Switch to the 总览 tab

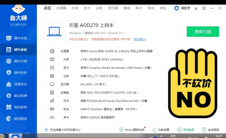(47, 8)
